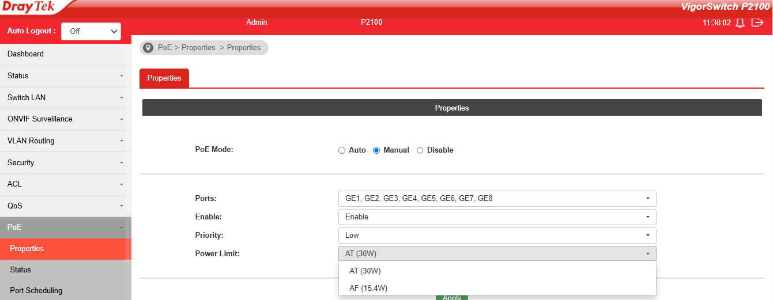
Task: Switch to the Properties tab
Action: pos(164,78)
